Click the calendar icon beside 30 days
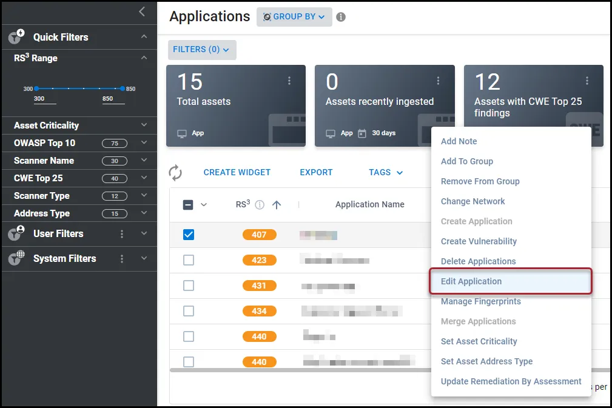The height and width of the screenshot is (408, 612). pos(362,133)
